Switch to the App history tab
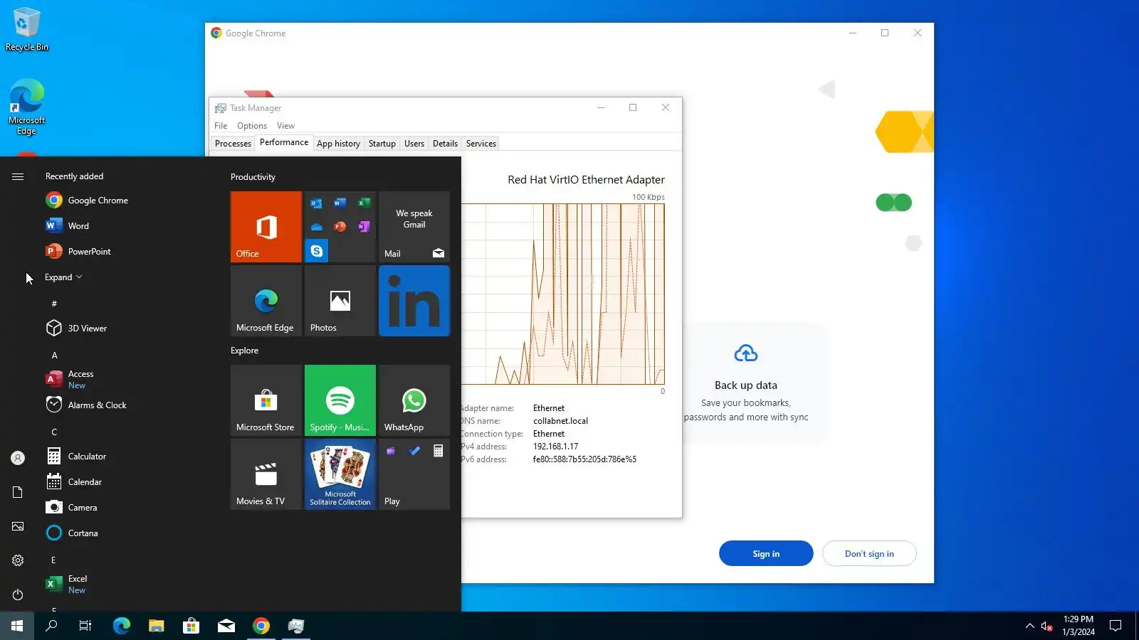The image size is (1139, 640). (338, 144)
